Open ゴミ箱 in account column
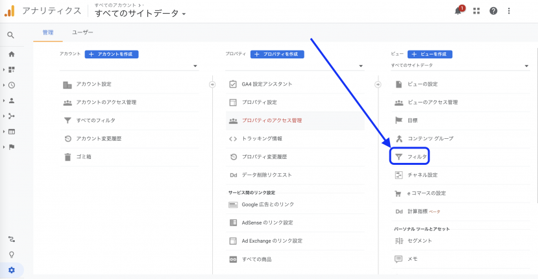 pyautogui.click(x=85, y=156)
